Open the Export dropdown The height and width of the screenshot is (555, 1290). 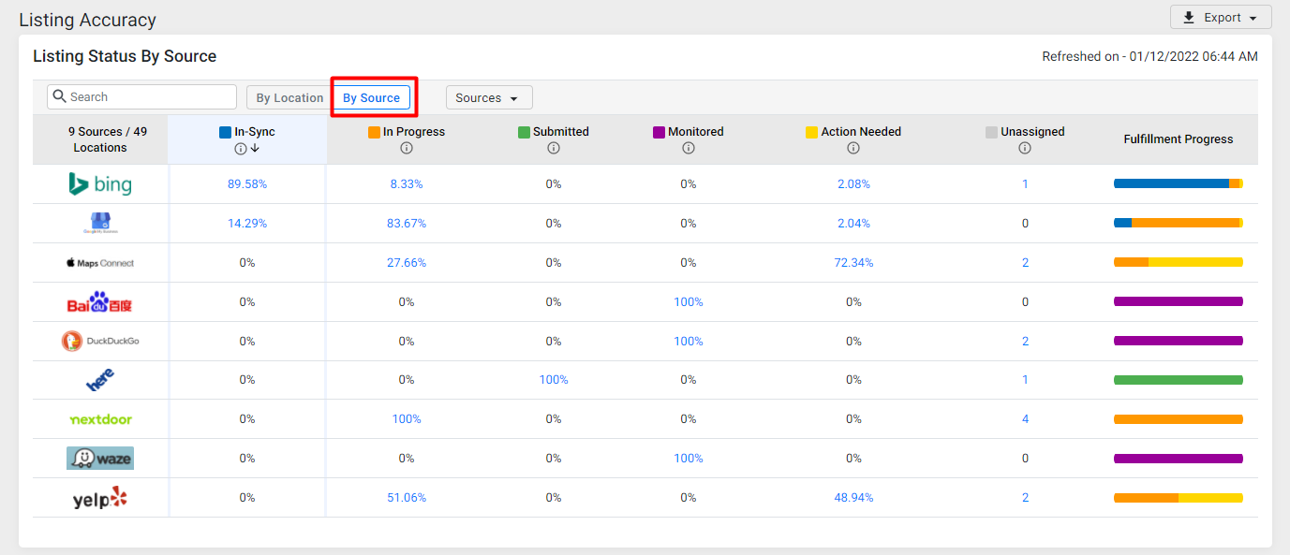pyautogui.click(x=1221, y=18)
